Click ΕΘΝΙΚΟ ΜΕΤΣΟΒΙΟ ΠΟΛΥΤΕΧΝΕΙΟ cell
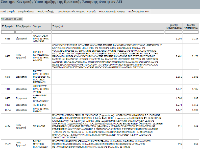Screen dimensions: 200x150 tap(42, 144)
